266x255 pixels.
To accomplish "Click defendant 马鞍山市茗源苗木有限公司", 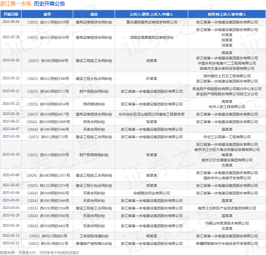I will (227, 223).
